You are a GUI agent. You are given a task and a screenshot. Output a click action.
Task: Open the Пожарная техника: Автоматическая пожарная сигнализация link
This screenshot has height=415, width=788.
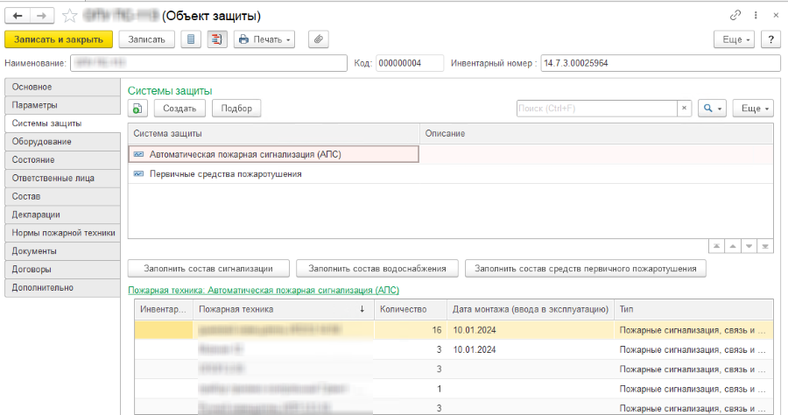click(264, 290)
